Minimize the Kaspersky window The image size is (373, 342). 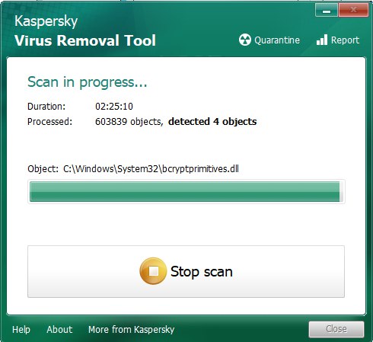(x=327, y=11)
